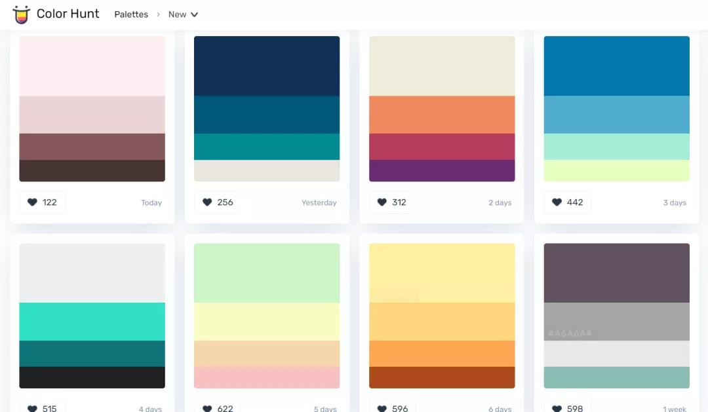
Task: Click the Color Hunt logo icon
Action: (21, 14)
